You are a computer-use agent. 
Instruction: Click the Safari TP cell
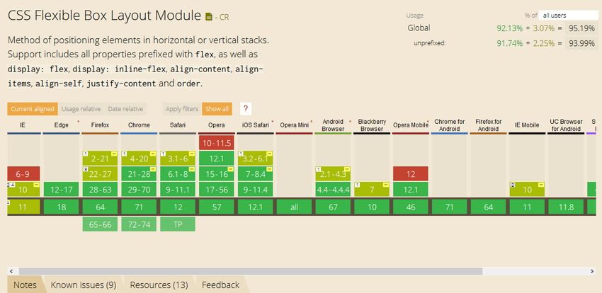pos(178,224)
